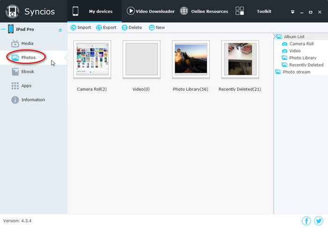Eject iPad Pro using the eject icon
The image size is (328, 228).
coord(60,30)
